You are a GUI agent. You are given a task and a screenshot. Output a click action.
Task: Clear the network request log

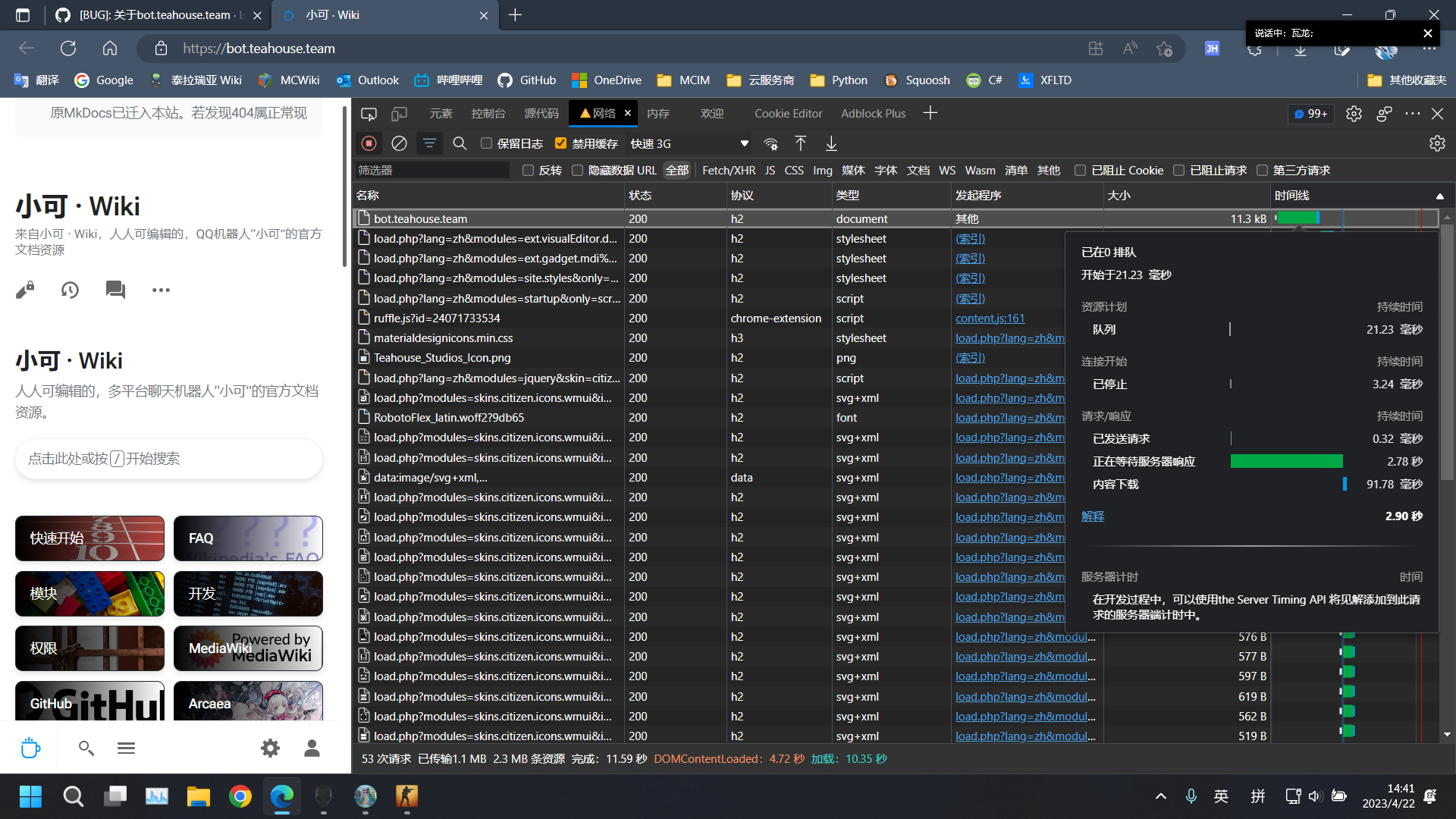click(399, 143)
